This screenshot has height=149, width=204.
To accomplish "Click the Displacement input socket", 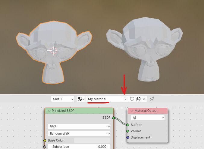I will click(128, 137).
